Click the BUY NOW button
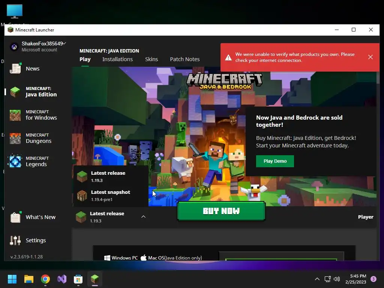384x288 pixels. (x=221, y=211)
